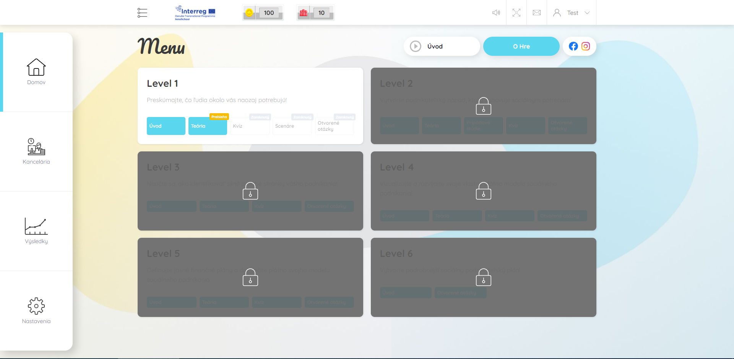Go to Domov in sidebar
This screenshot has height=359, width=734.
pyautogui.click(x=36, y=72)
